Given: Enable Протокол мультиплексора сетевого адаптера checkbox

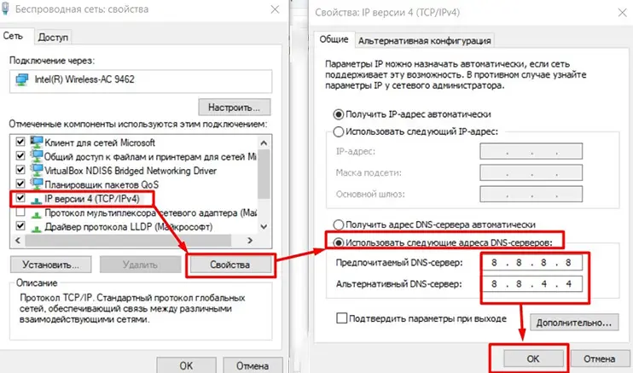Looking at the screenshot, I should pos(20,213).
